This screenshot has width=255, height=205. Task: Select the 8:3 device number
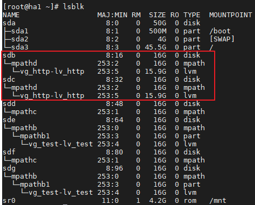[x=112, y=47]
